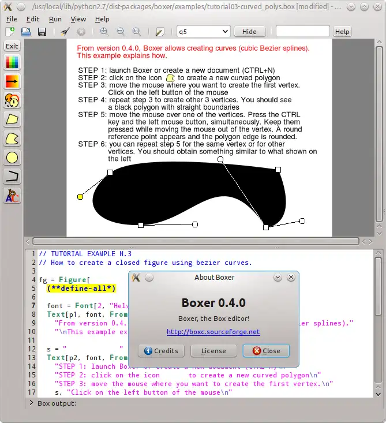Open the Help menu
Image resolution: width=386 pixels, height=423 pixels.
click(x=102, y=19)
